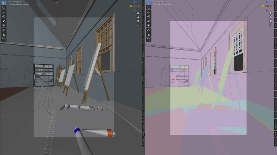Click the Camera Perspective label in left viewport
277x155 pixels.
(x=15, y=2)
